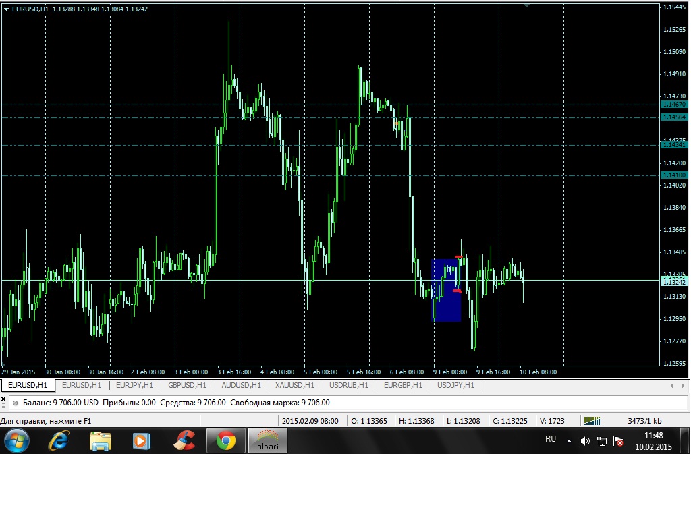Open the network tray icon
This screenshot has height=518, width=691.
(601, 441)
